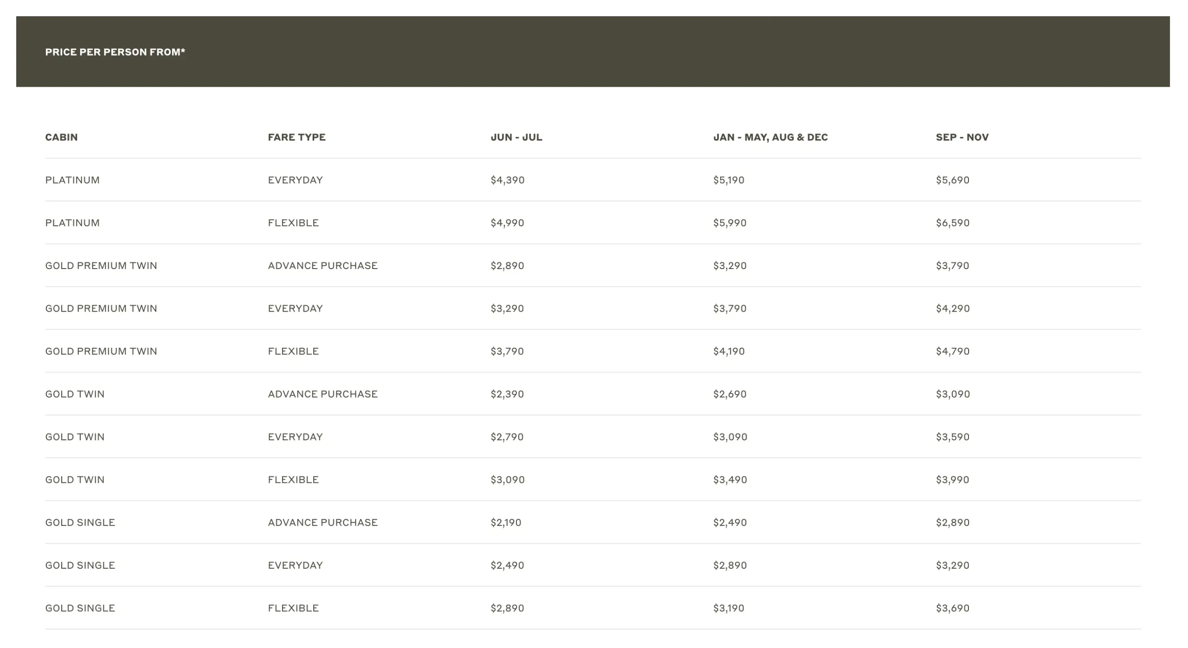Click EVERYDAY fare type for Gold Single
The width and height of the screenshot is (1188, 648).
(x=295, y=565)
